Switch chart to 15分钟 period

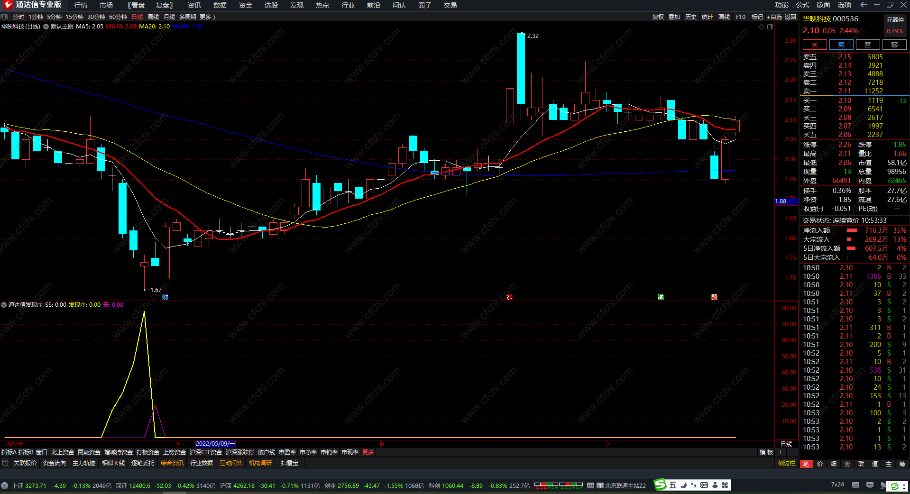pyautogui.click(x=74, y=17)
